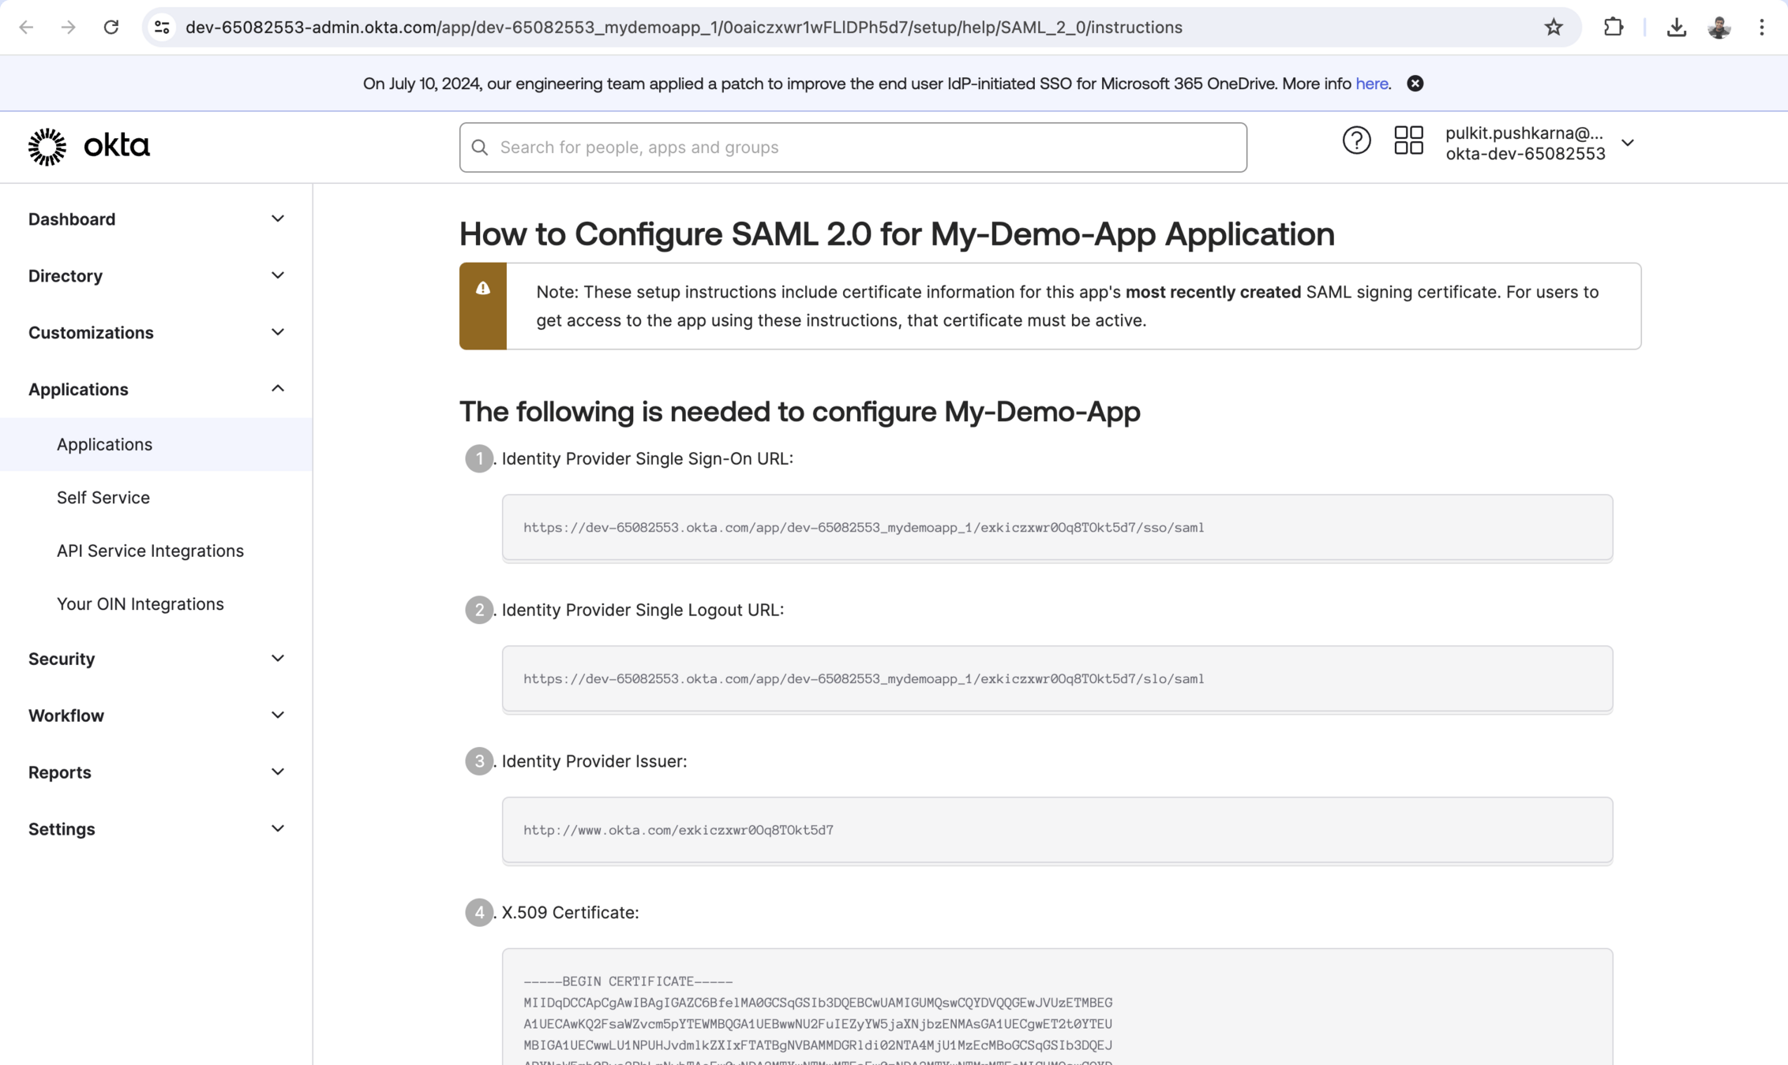Go to Your OIN Integrations

pos(141,603)
